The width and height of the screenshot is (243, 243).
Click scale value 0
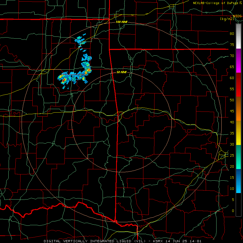click(x=233, y=211)
